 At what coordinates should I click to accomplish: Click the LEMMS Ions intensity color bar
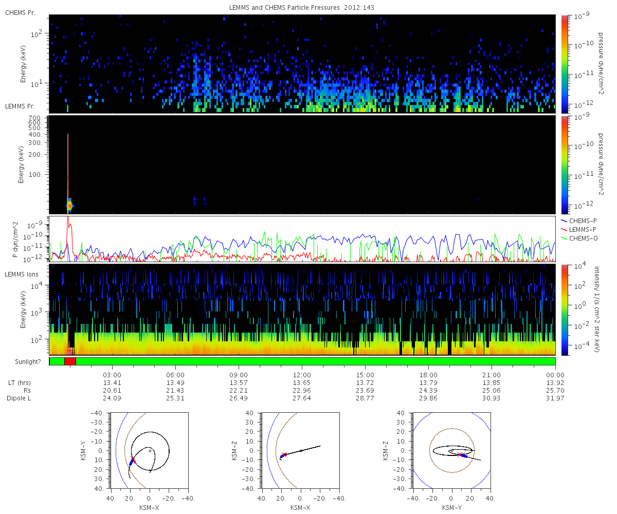565,310
